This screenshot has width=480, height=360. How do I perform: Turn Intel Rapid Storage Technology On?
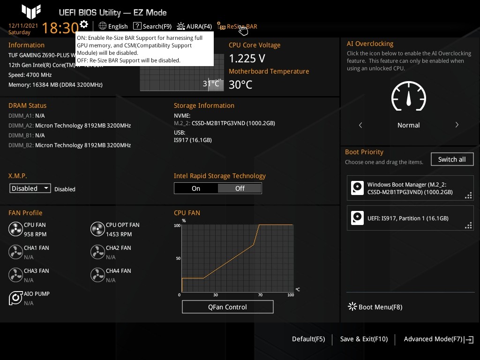[196, 188]
